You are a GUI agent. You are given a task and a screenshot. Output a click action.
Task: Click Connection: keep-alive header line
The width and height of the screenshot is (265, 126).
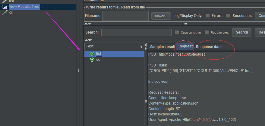pos(167,98)
